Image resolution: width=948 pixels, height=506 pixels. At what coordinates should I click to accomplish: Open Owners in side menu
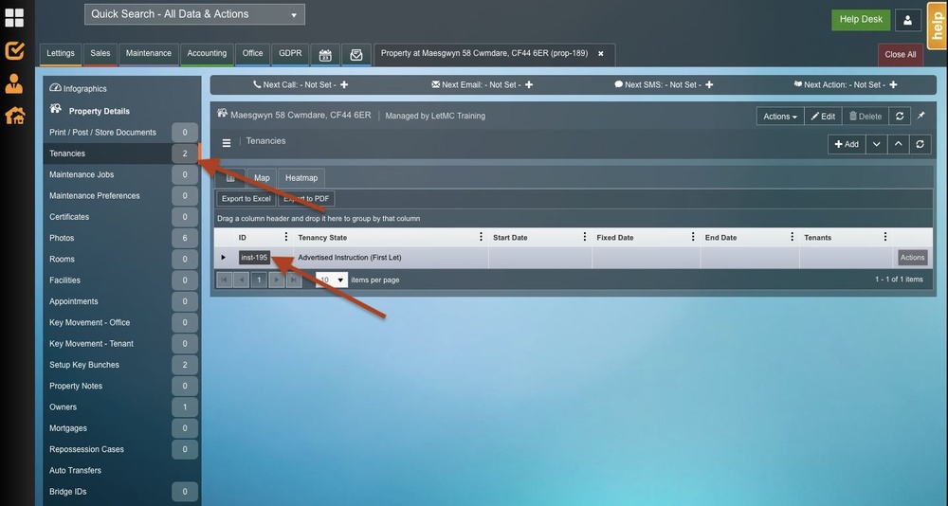click(123, 407)
